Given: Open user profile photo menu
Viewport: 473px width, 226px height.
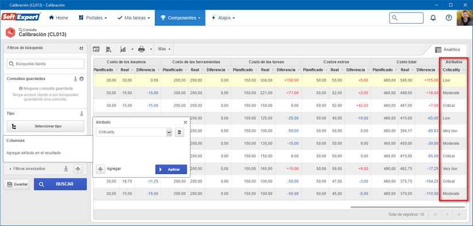Looking at the screenshot, I should coord(465,18).
